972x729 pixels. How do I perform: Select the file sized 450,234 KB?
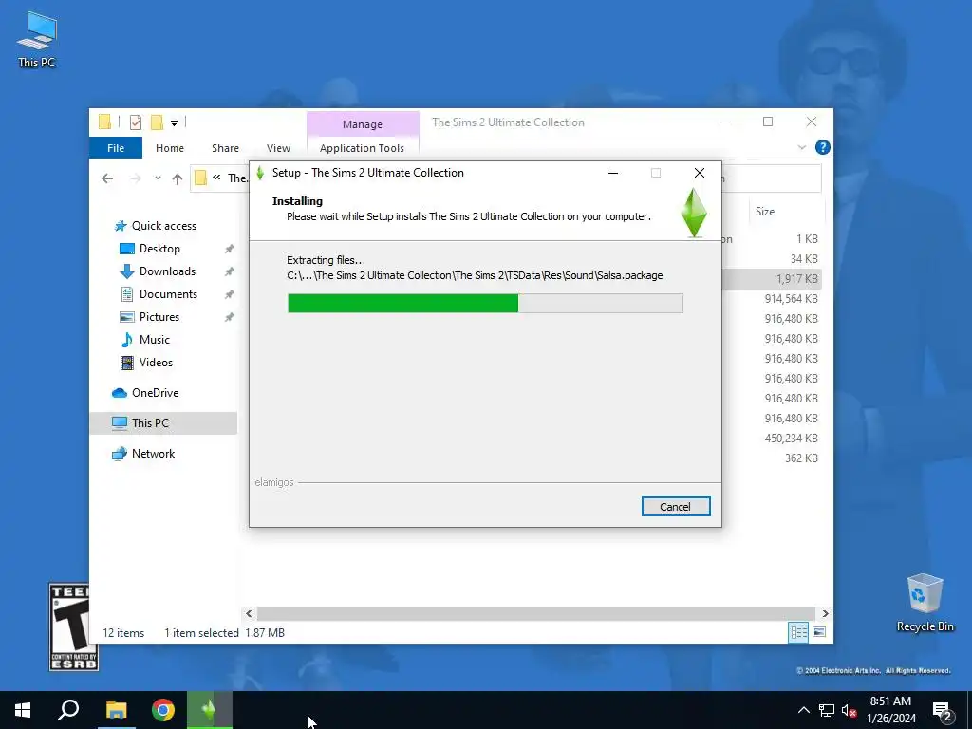[791, 439]
